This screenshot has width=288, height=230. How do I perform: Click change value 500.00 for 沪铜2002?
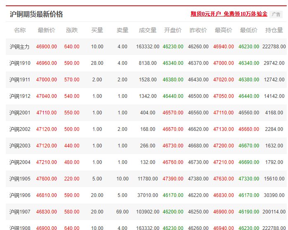(72, 129)
